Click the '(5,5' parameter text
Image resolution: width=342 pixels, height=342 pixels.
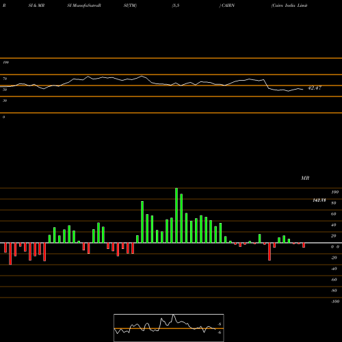click(176, 5)
